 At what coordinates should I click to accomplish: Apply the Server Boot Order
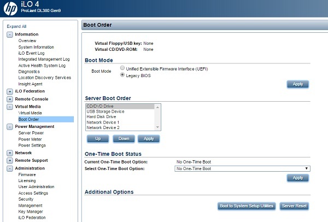tap(149, 139)
